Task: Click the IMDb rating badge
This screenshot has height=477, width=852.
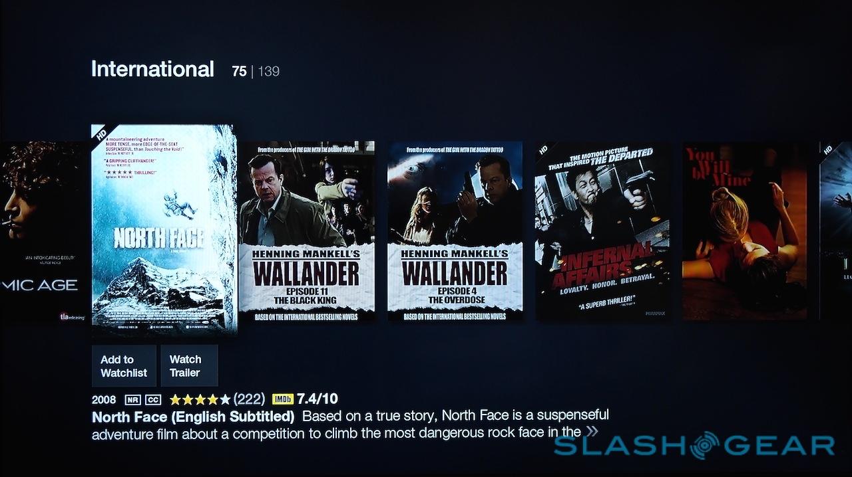Action: pyautogui.click(x=283, y=399)
